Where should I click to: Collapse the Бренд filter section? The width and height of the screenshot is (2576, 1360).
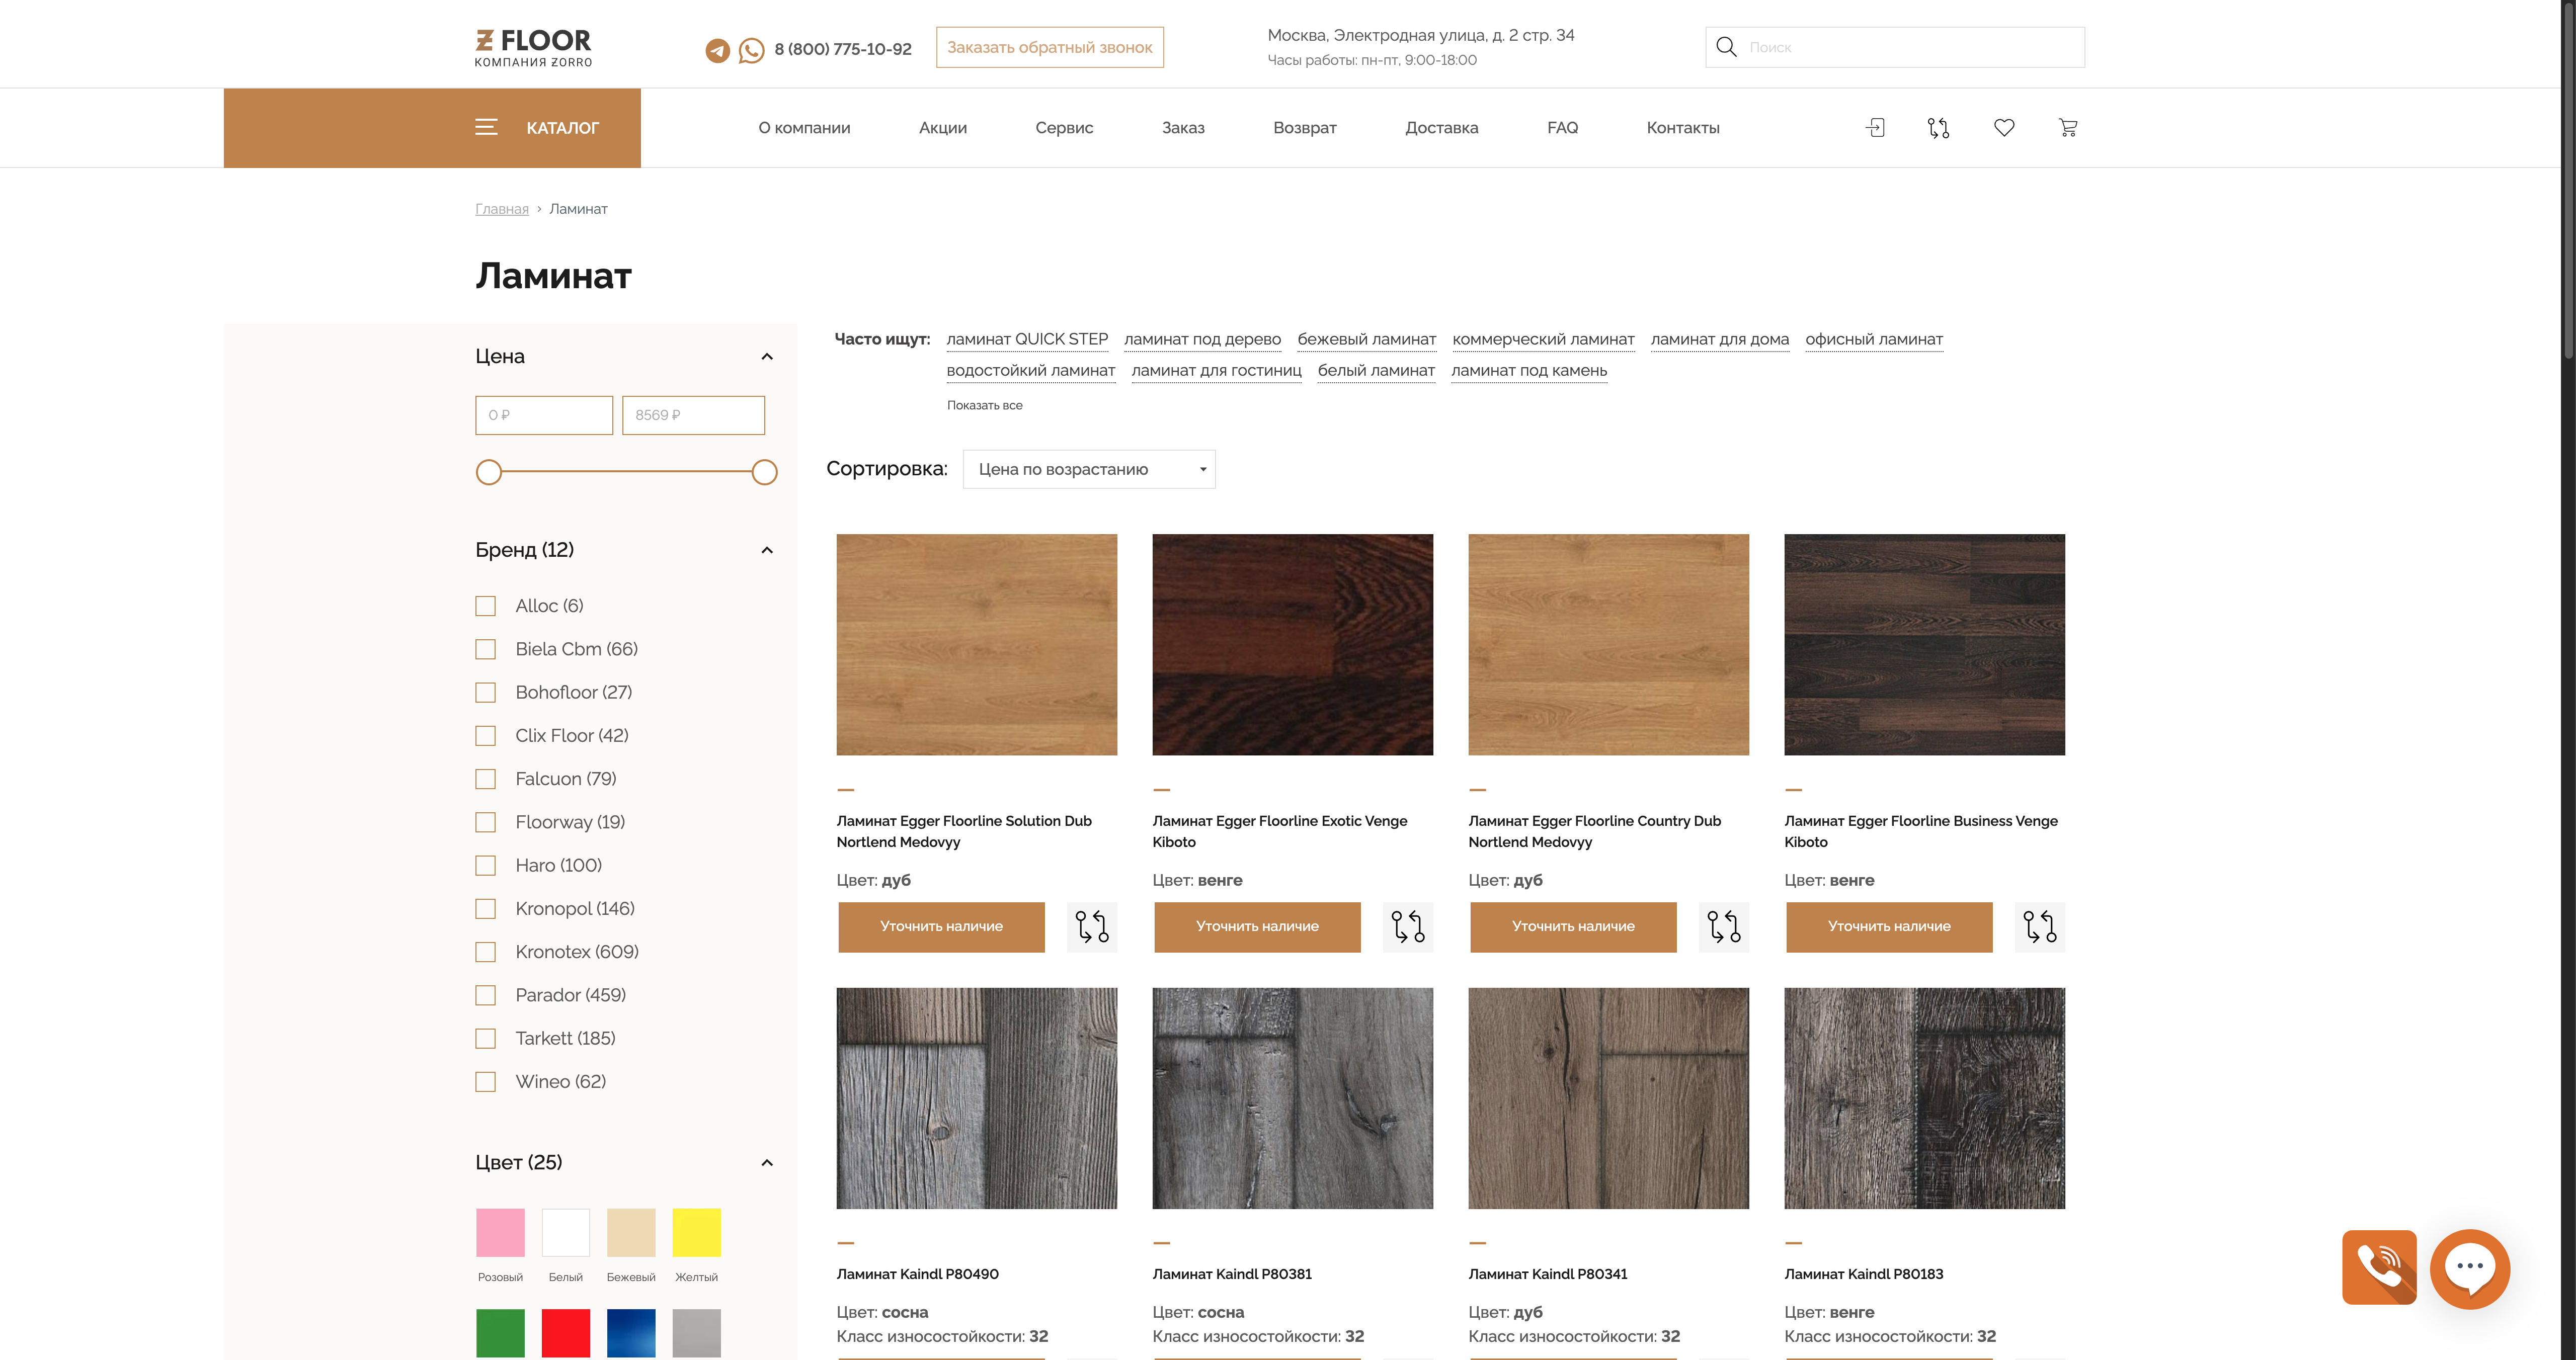(x=767, y=550)
